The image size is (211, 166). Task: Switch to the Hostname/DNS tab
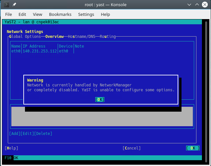pos(82,37)
